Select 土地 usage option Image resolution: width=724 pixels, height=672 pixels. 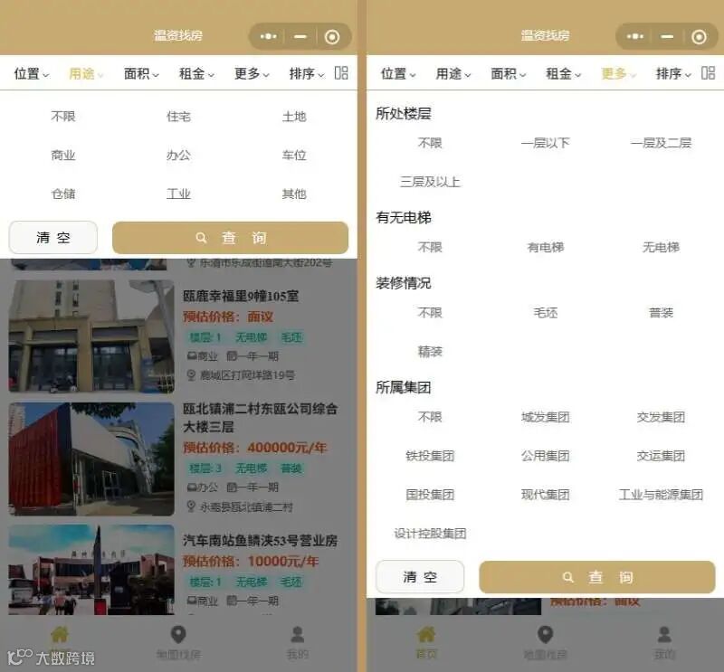pos(294,117)
